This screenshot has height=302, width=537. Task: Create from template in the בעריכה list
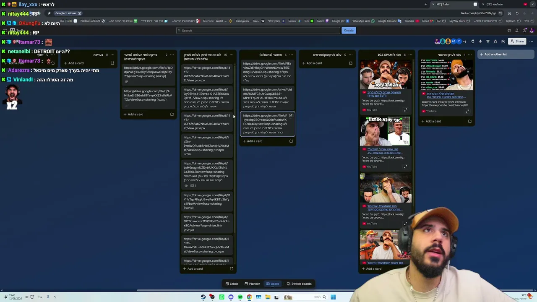pos(112,63)
